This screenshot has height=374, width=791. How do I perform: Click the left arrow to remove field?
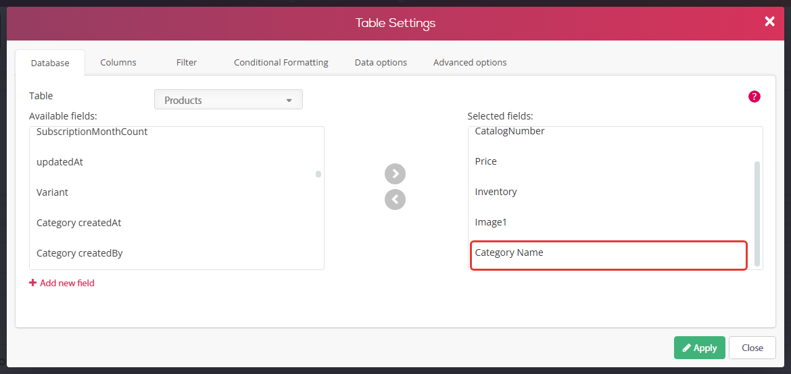click(x=395, y=200)
